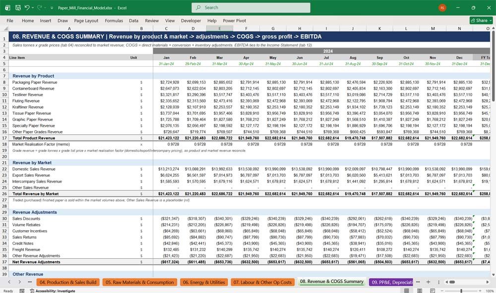Click the zoom out minus button
The width and height of the screenshot is (496, 293).
(442, 291)
